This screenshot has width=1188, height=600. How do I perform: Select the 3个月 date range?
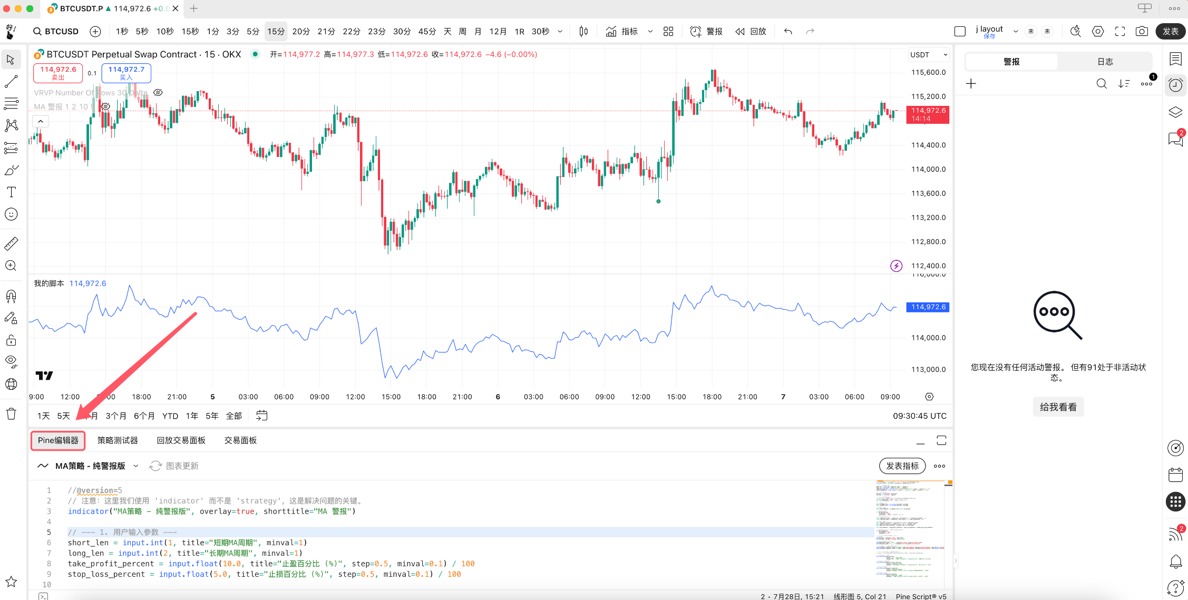click(116, 416)
